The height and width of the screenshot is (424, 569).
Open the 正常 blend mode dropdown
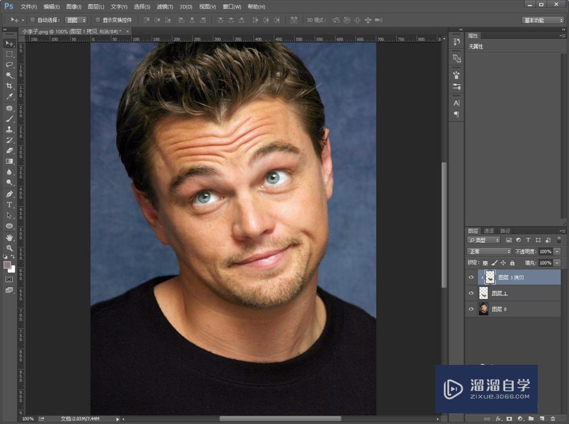(489, 251)
